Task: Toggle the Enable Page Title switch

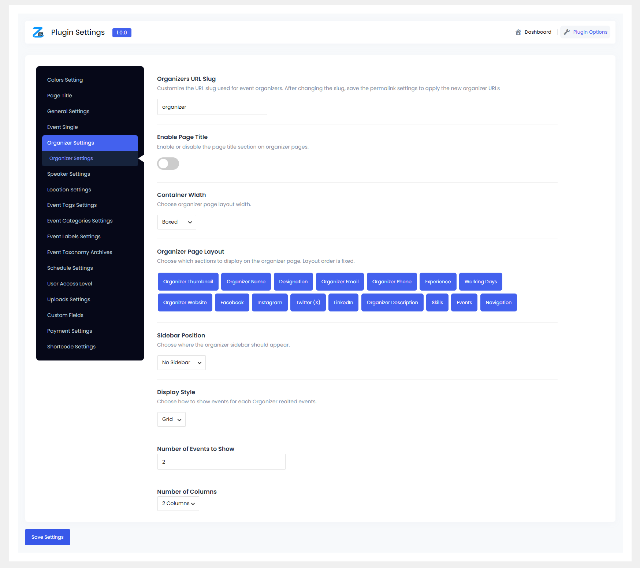Action: click(x=168, y=164)
